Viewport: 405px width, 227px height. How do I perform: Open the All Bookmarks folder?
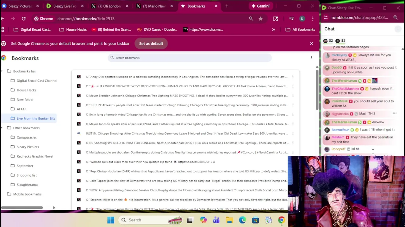(300, 30)
